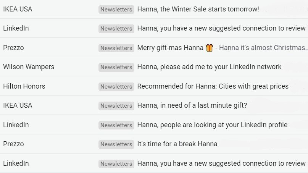Click the Hilton Honors sender name
This screenshot has width=308, height=173.
point(24,86)
